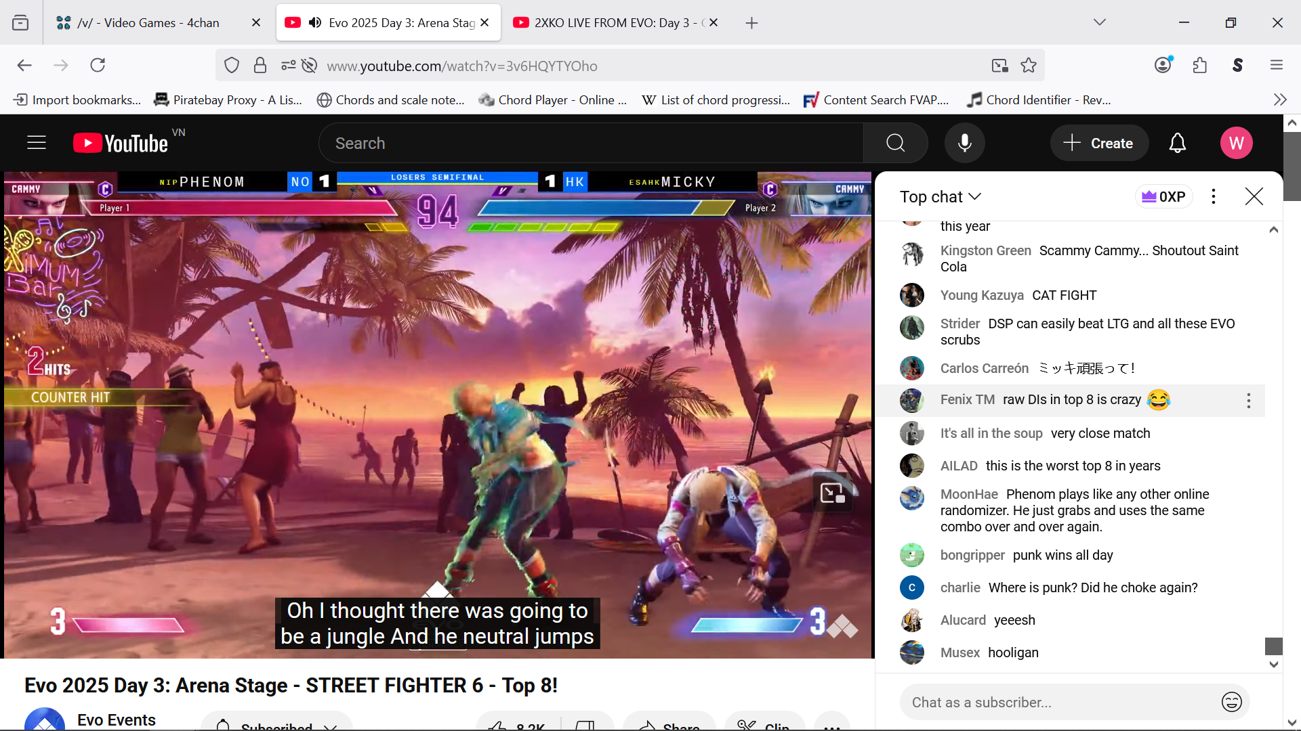Open Firefox account icon
This screenshot has height=731, width=1301.
(1163, 65)
